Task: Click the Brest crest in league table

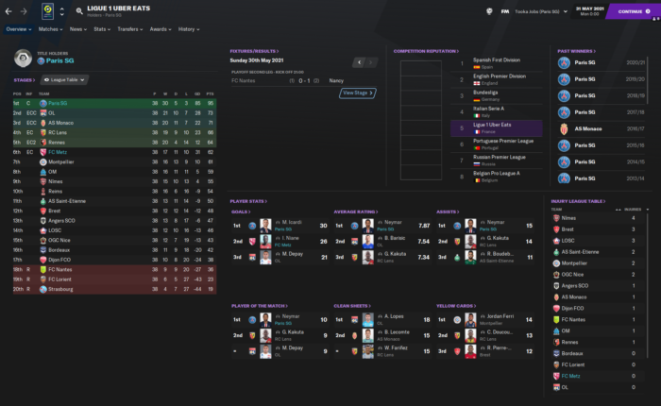Action: click(43, 211)
